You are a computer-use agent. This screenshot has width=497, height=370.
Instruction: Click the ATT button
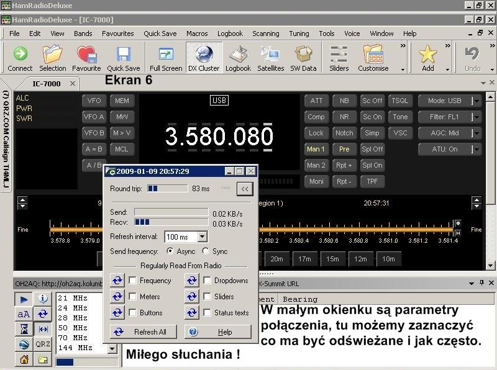click(x=316, y=101)
